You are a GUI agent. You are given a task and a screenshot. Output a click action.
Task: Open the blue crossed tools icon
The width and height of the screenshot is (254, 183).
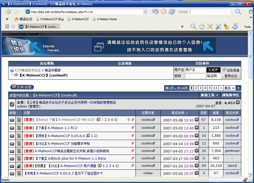(x=218, y=26)
